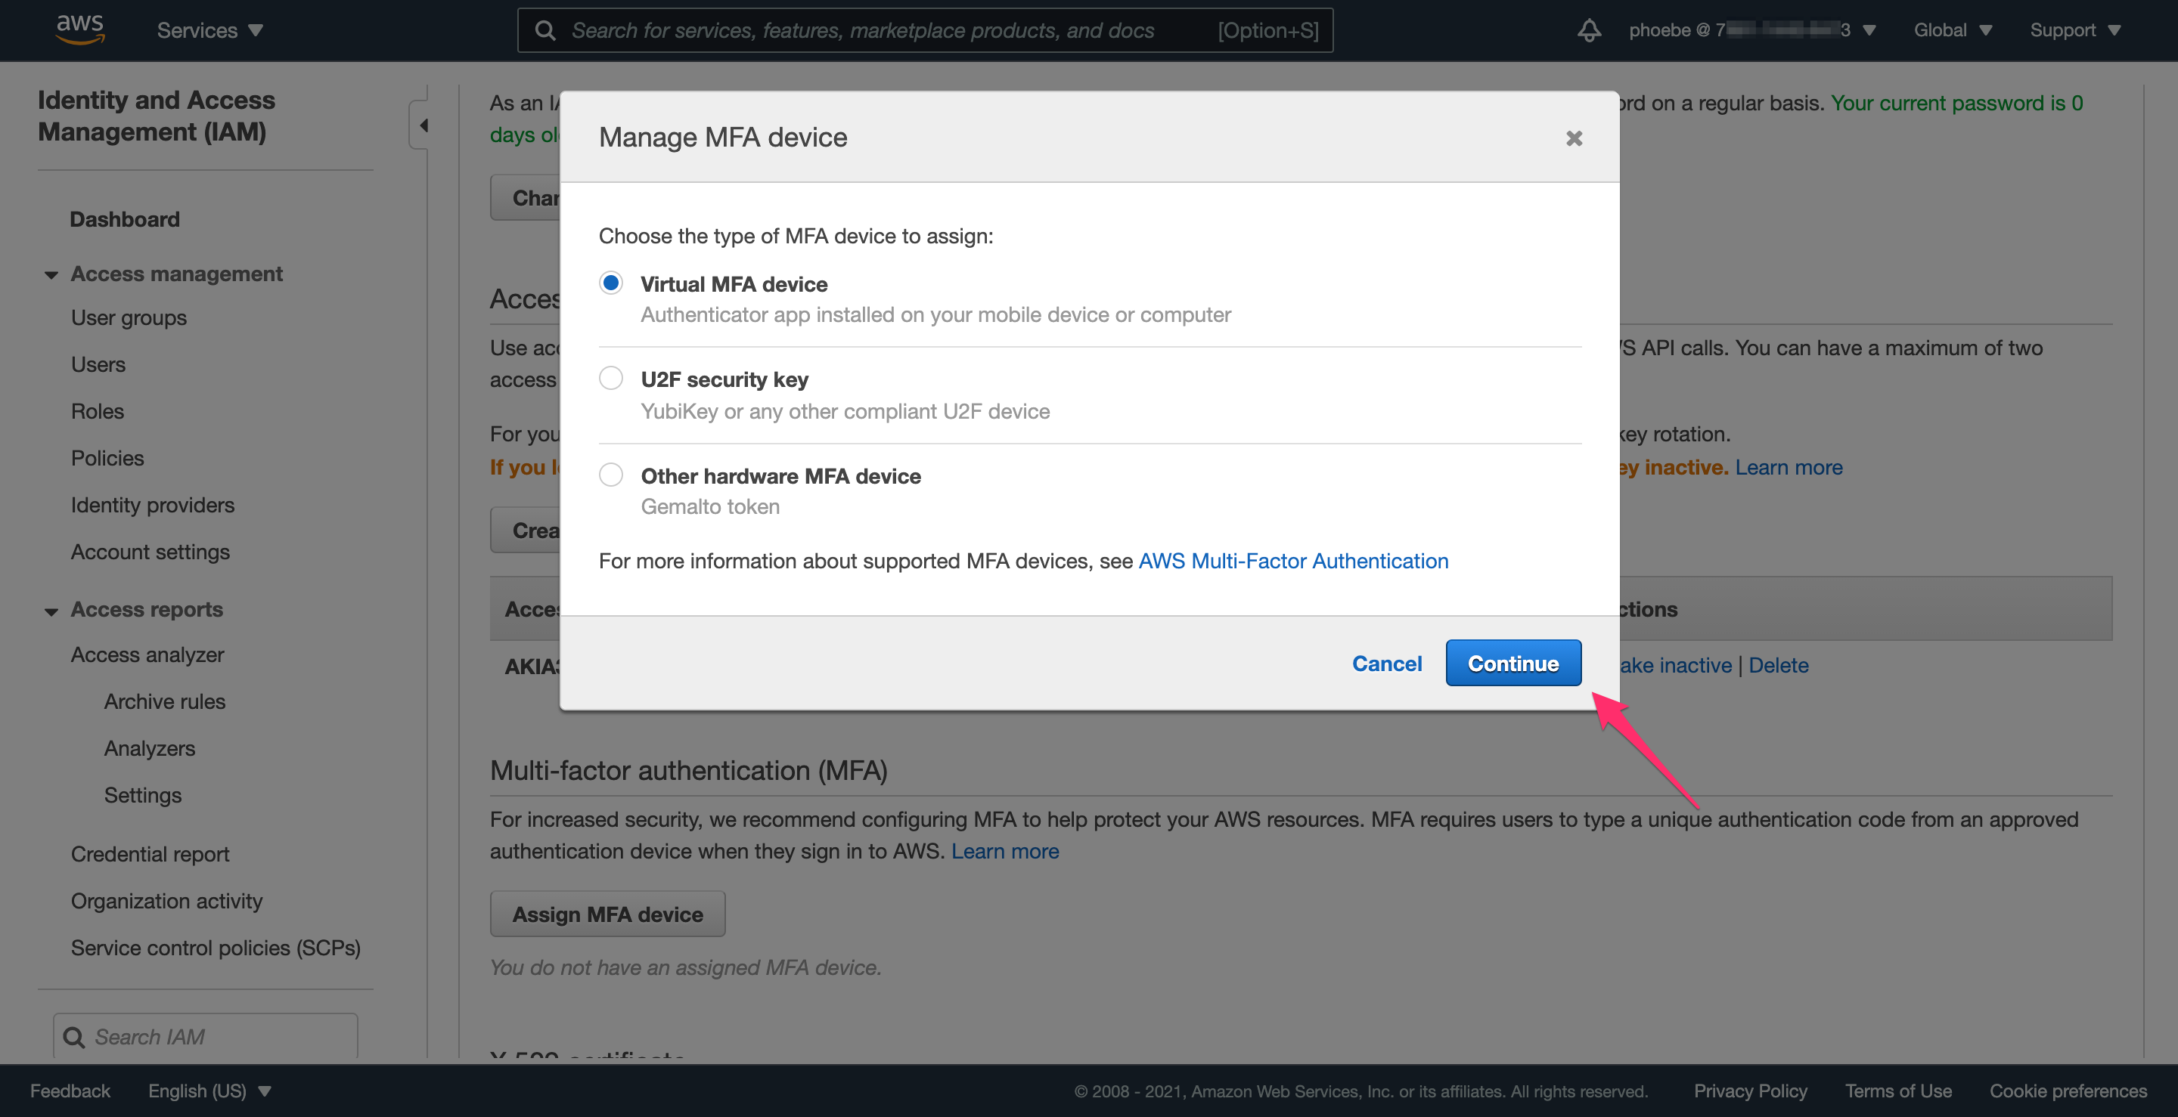Close the Manage MFA device dialog
This screenshot has height=1117, width=2178.
pos(1574,138)
